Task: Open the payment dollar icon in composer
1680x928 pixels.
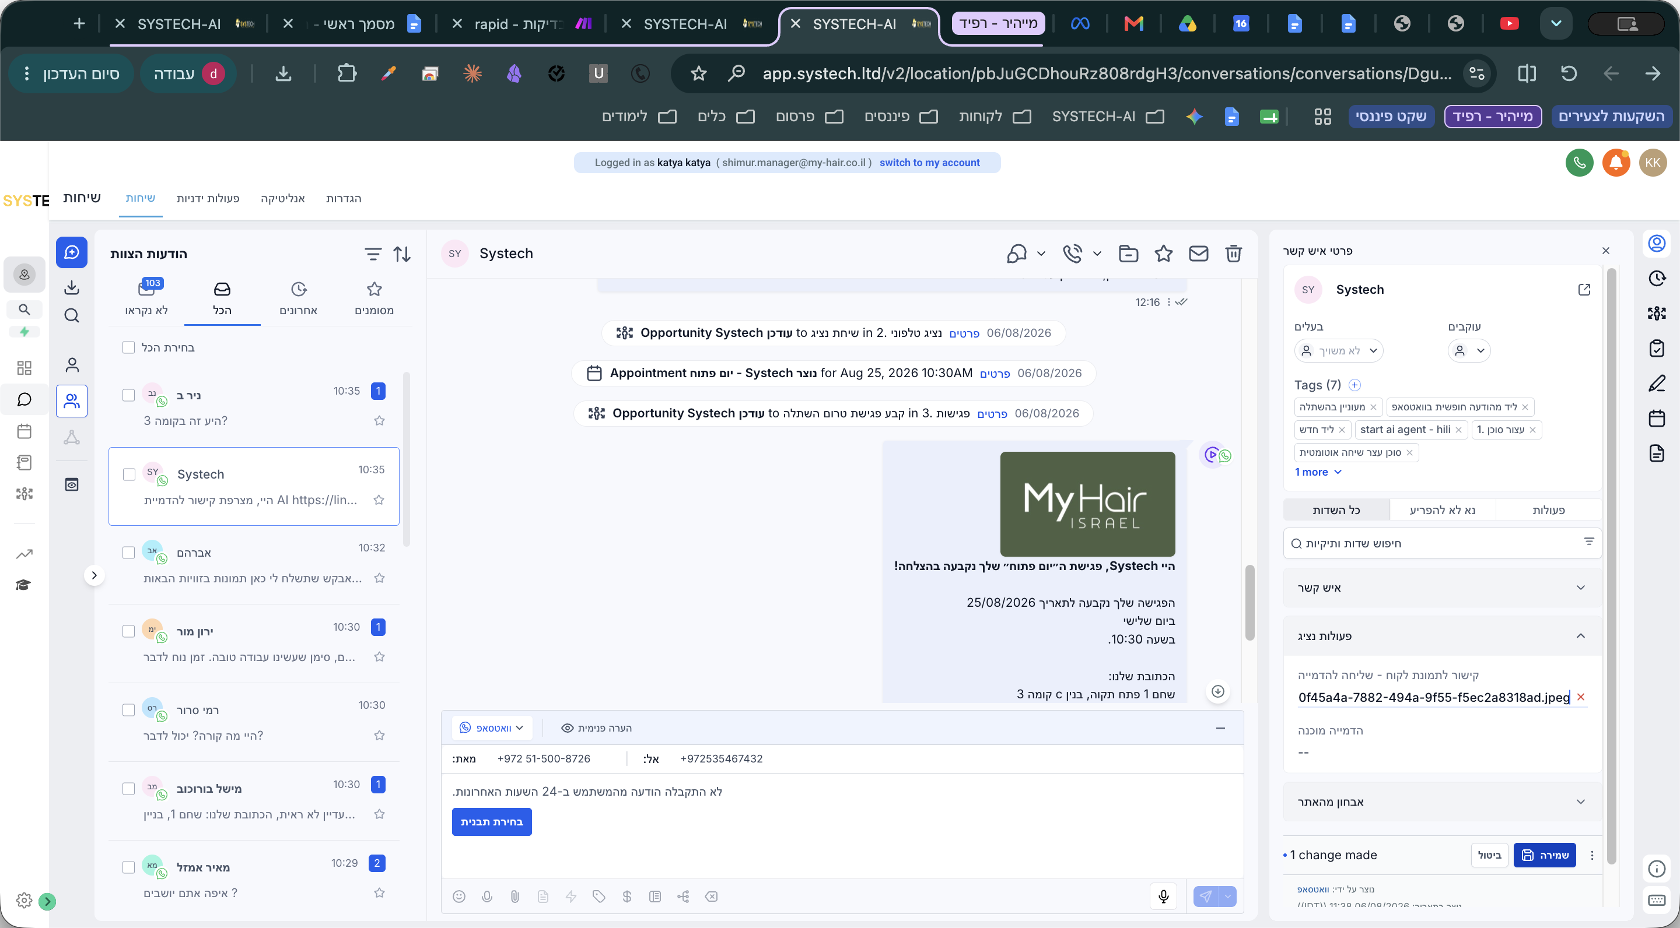Action: (626, 897)
